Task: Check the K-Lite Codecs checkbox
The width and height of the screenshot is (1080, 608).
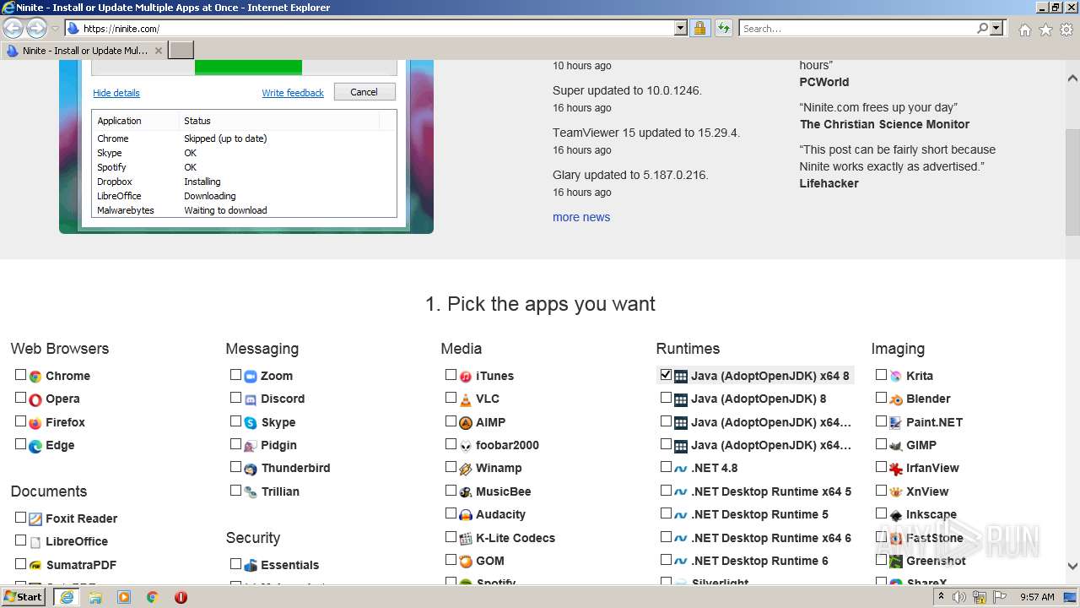Action: 451,536
